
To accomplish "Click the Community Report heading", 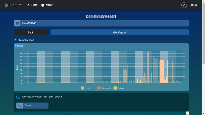I will click(x=101, y=16).
